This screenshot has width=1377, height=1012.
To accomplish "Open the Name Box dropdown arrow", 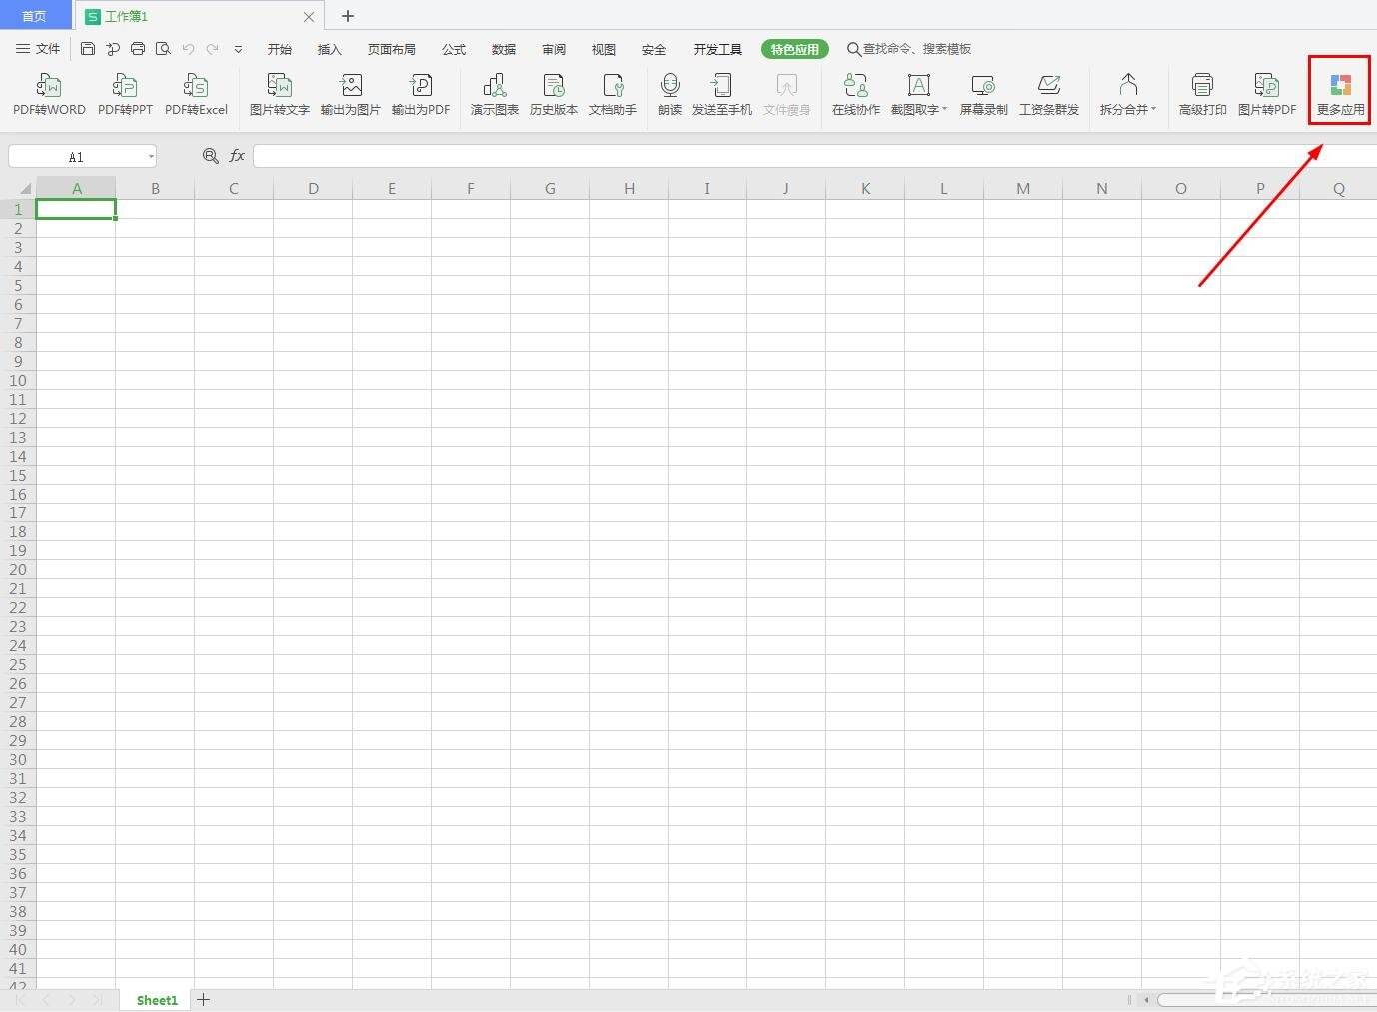I will click(x=151, y=157).
